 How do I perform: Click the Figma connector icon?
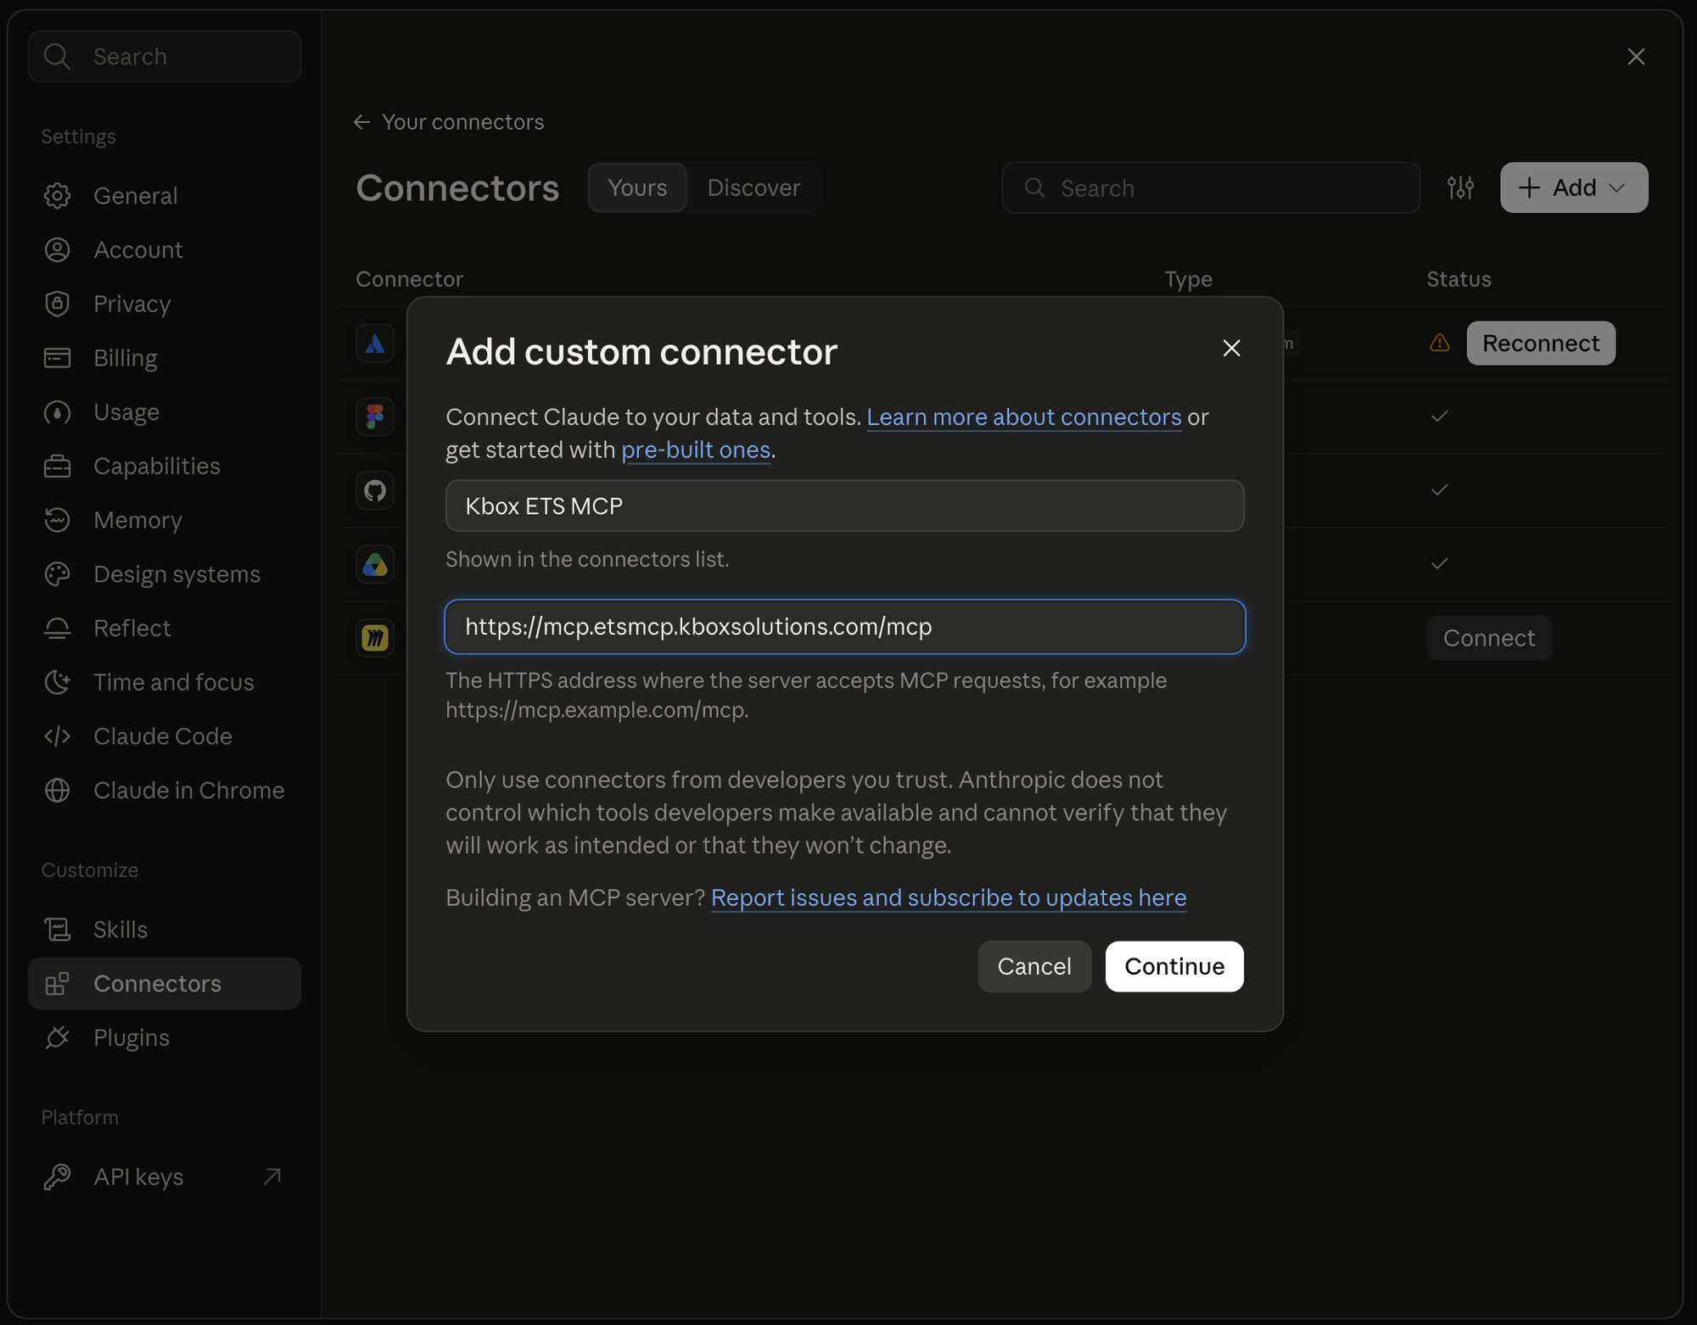[375, 417]
